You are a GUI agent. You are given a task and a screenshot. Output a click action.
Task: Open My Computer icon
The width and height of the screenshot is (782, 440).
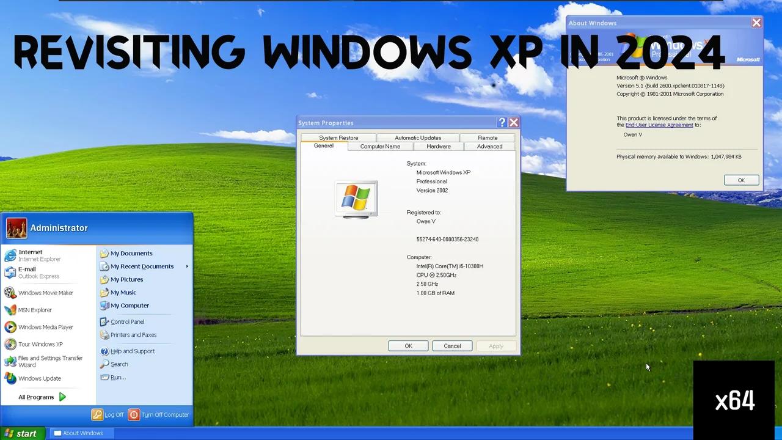tap(104, 306)
